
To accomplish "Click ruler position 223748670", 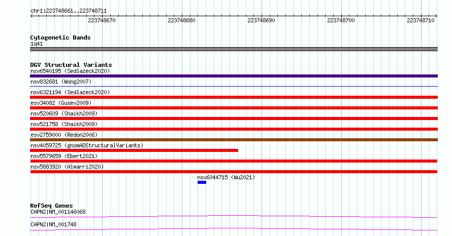I will coord(102,20).
